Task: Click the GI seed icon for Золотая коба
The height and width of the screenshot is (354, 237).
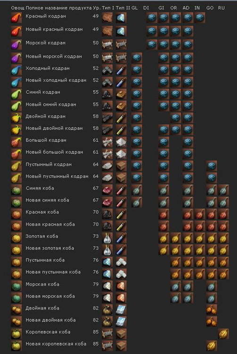Action: (x=163, y=238)
